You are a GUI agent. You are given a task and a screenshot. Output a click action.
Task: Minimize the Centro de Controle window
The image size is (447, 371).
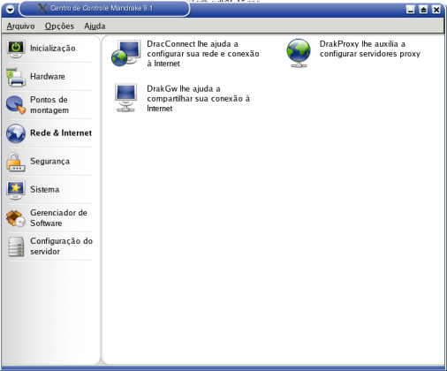click(x=411, y=10)
